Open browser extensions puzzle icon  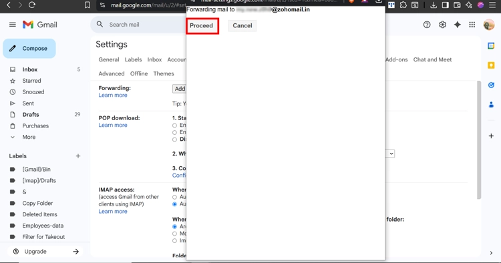(x=403, y=5)
